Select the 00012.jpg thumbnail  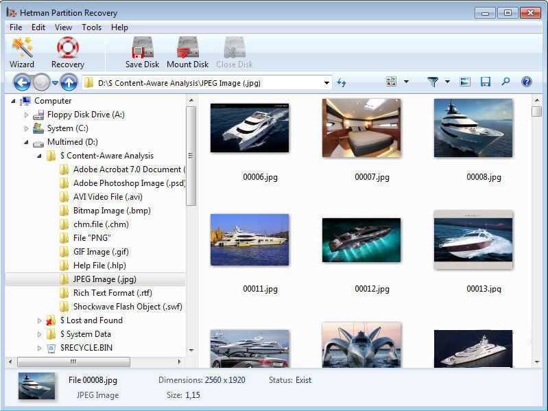coord(361,239)
